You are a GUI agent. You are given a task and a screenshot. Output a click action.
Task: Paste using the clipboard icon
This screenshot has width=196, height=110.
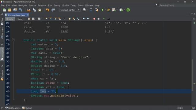tap(40, 10)
